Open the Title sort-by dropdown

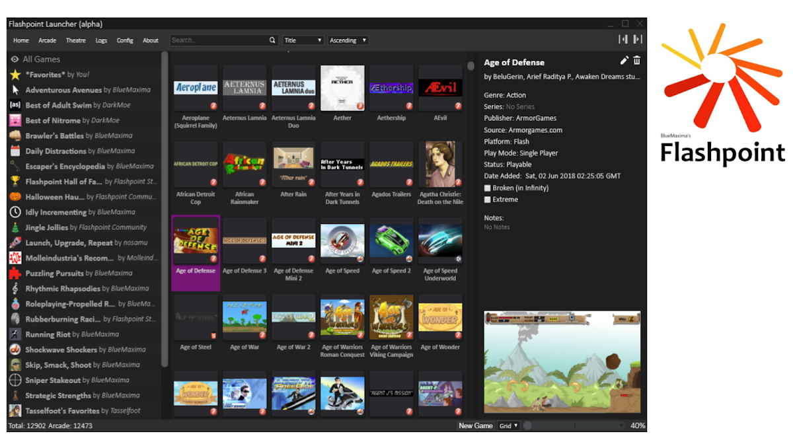tap(303, 40)
